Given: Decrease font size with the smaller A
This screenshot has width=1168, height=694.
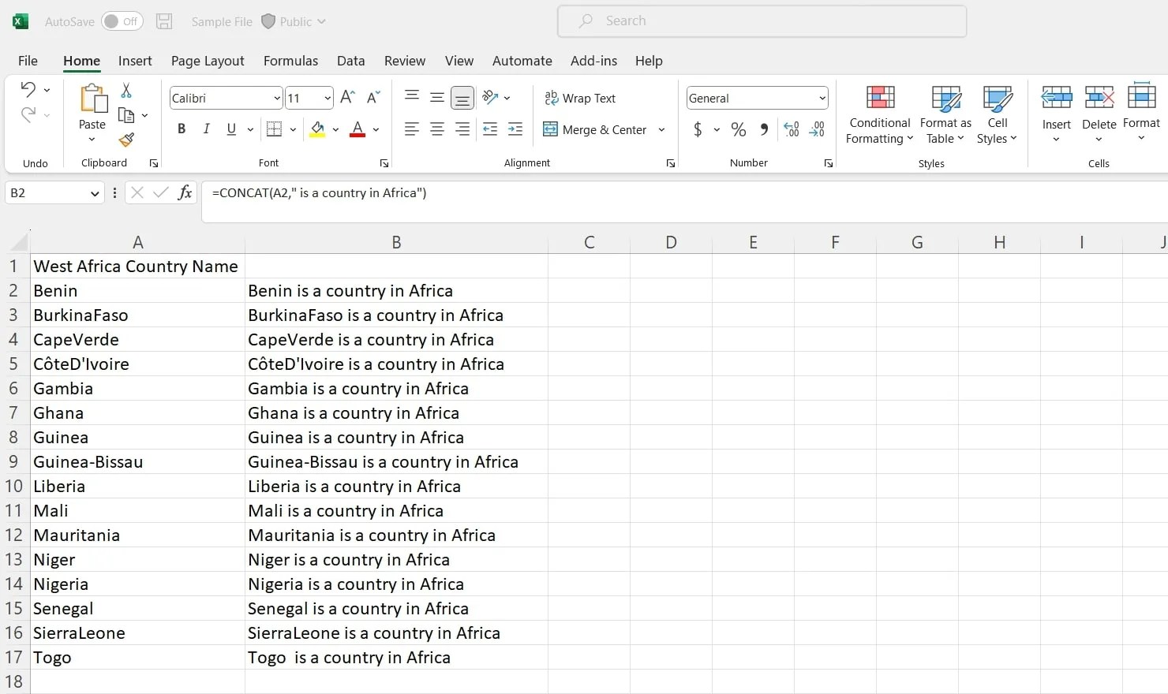Looking at the screenshot, I should click(374, 97).
